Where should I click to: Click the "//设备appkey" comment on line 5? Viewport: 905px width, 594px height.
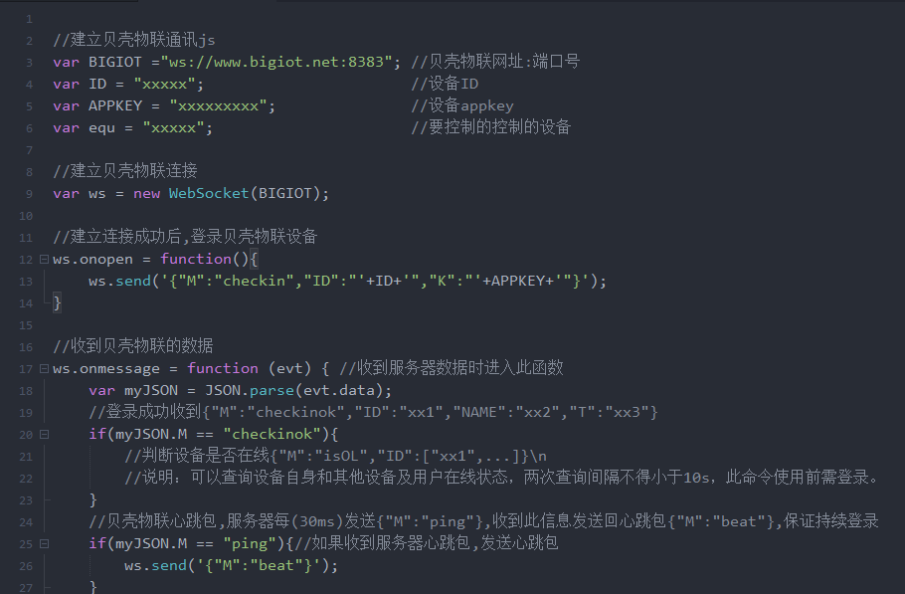click(462, 105)
